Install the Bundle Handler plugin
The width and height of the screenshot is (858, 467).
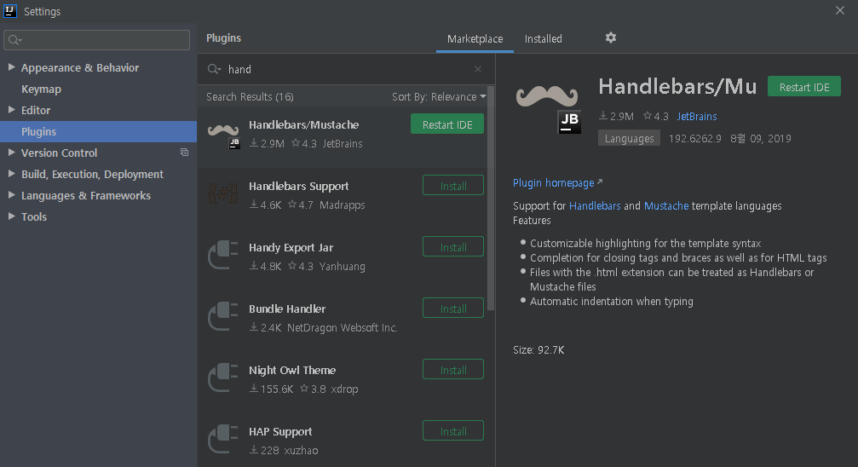[x=453, y=308]
